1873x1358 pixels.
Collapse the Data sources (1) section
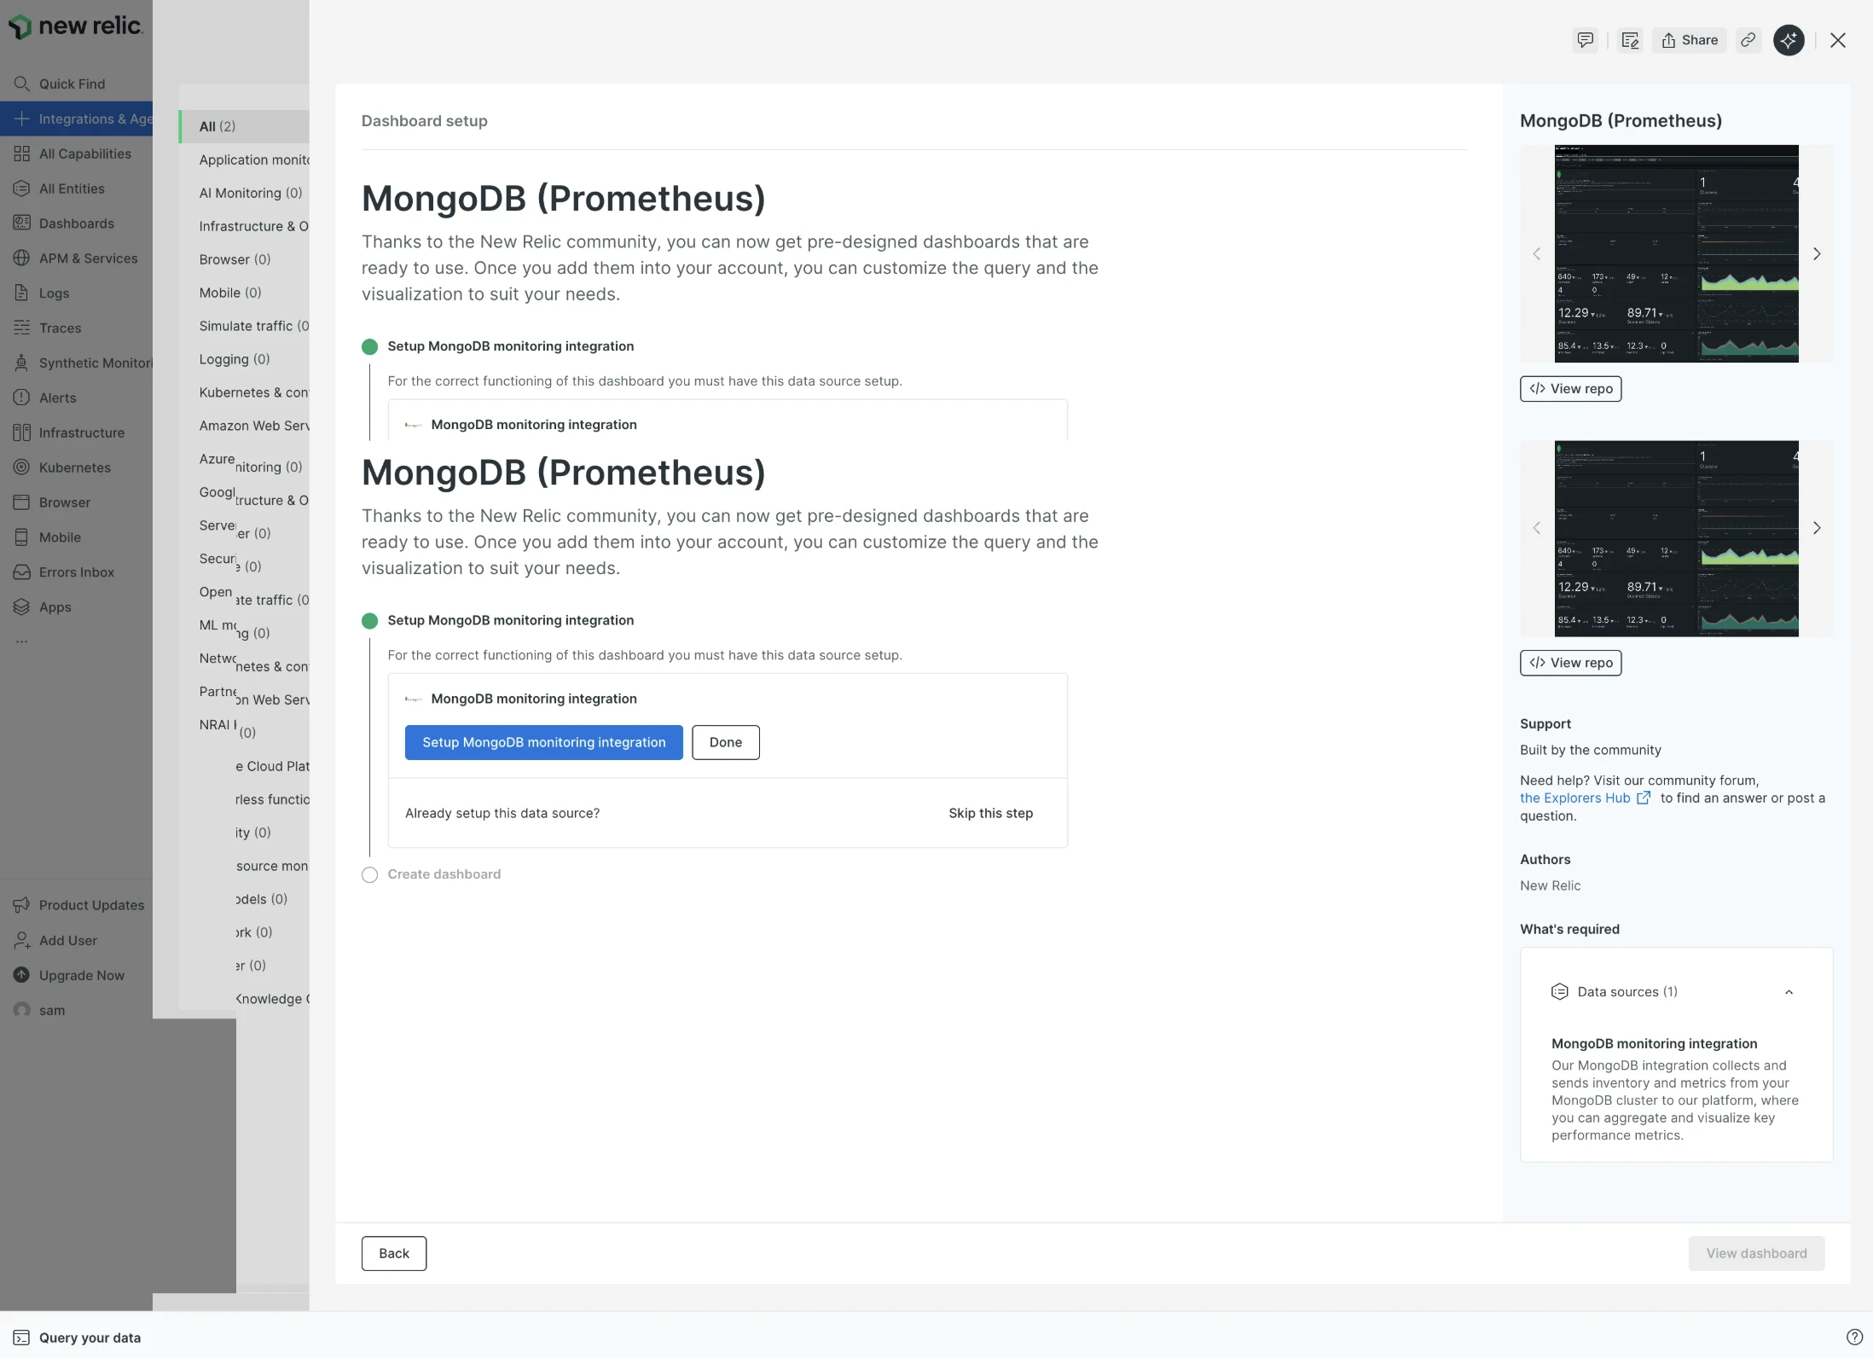(1789, 992)
